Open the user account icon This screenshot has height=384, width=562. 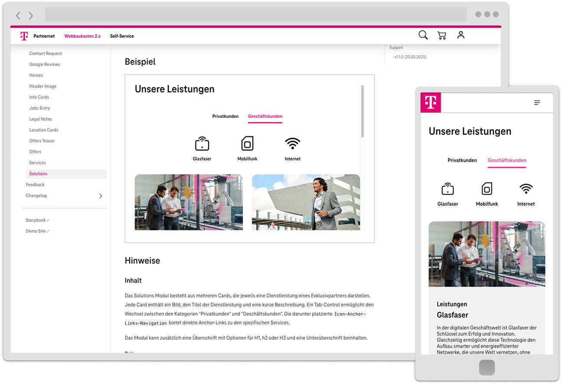point(461,35)
